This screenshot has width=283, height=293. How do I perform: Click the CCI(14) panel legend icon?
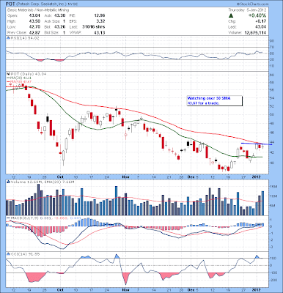point(8,254)
